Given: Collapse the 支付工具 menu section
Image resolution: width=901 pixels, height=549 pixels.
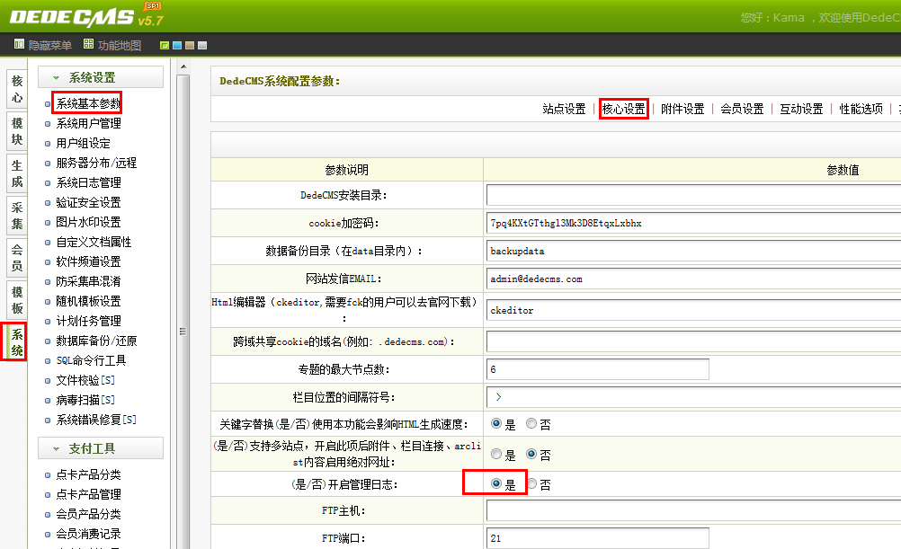Looking at the screenshot, I should 101,448.
